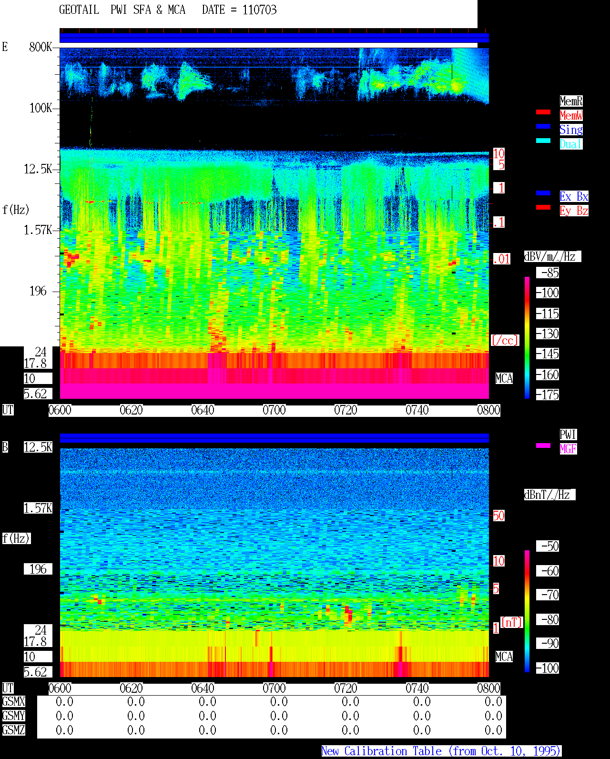The image size is (610, 759).
Task: Click the 0620 tick on the upper time axis
Action: (132, 410)
